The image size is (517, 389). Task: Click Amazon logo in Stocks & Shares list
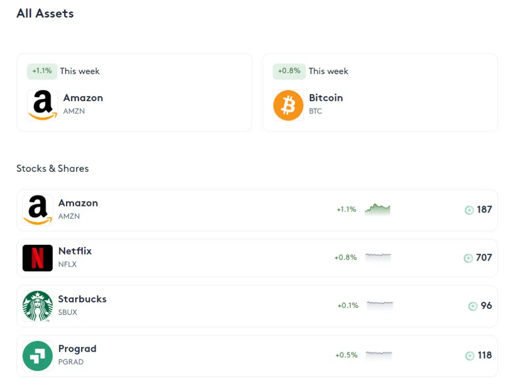click(x=38, y=210)
